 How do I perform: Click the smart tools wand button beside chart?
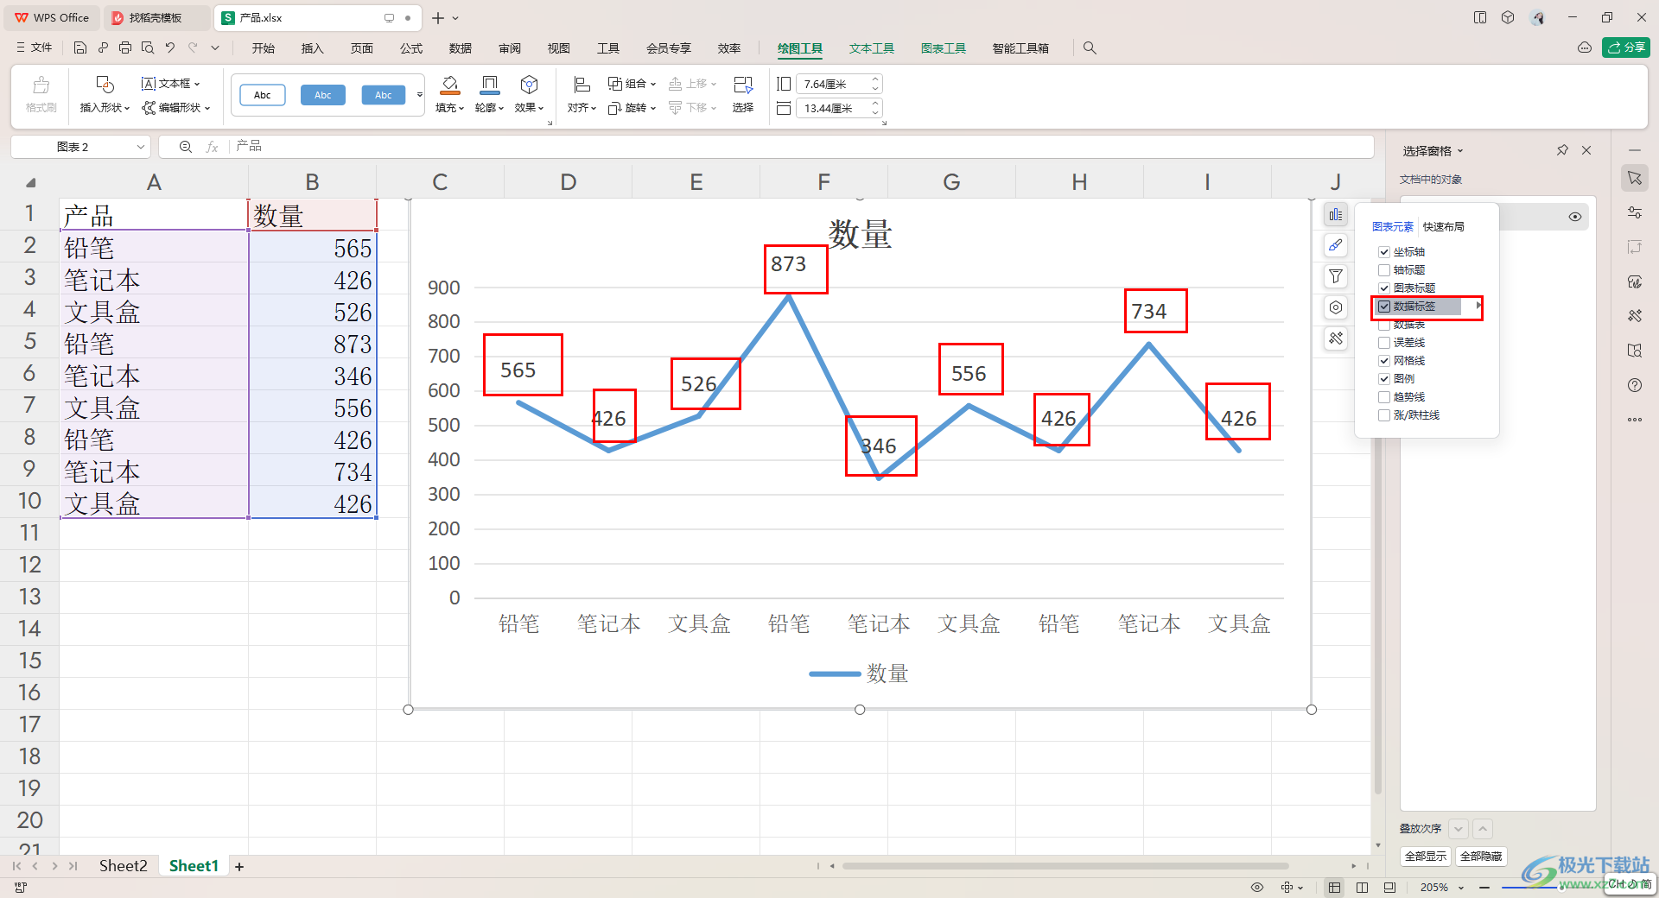tap(1336, 338)
